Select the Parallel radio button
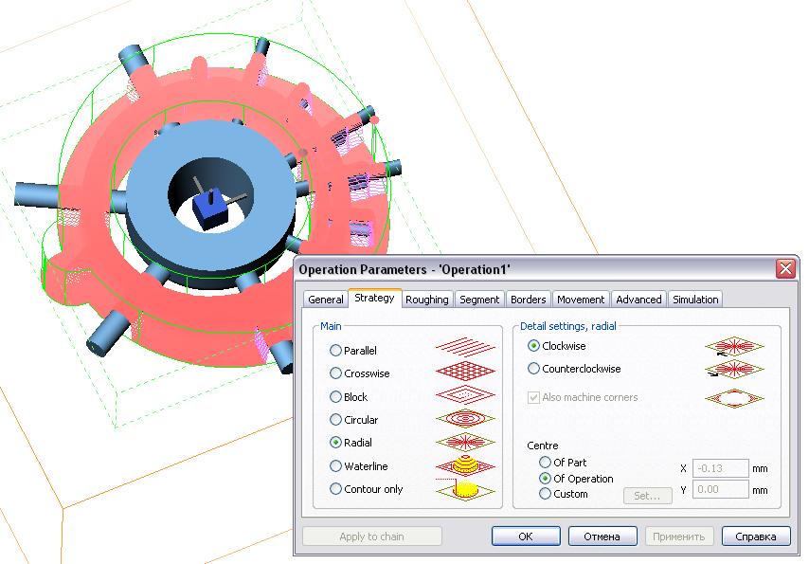The width and height of the screenshot is (809, 564). 336,351
